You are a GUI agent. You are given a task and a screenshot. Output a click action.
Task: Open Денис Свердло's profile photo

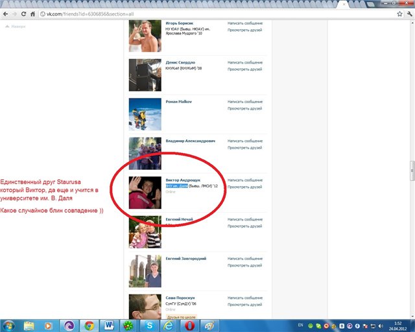[x=145, y=75]
